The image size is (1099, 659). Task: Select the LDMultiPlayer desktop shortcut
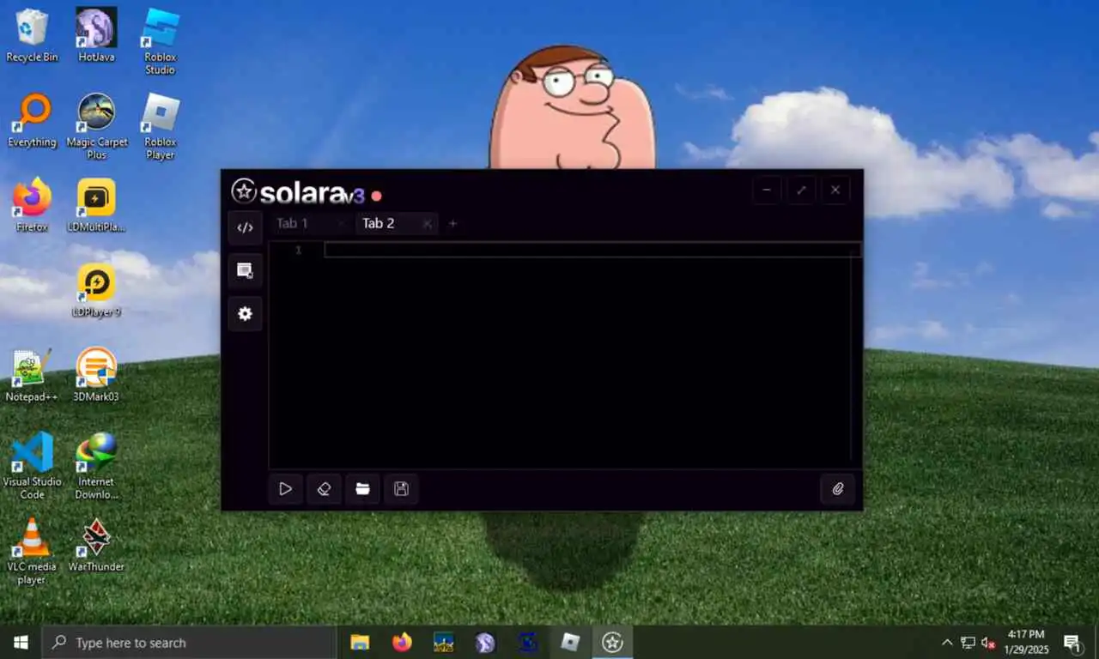(96, 205)
